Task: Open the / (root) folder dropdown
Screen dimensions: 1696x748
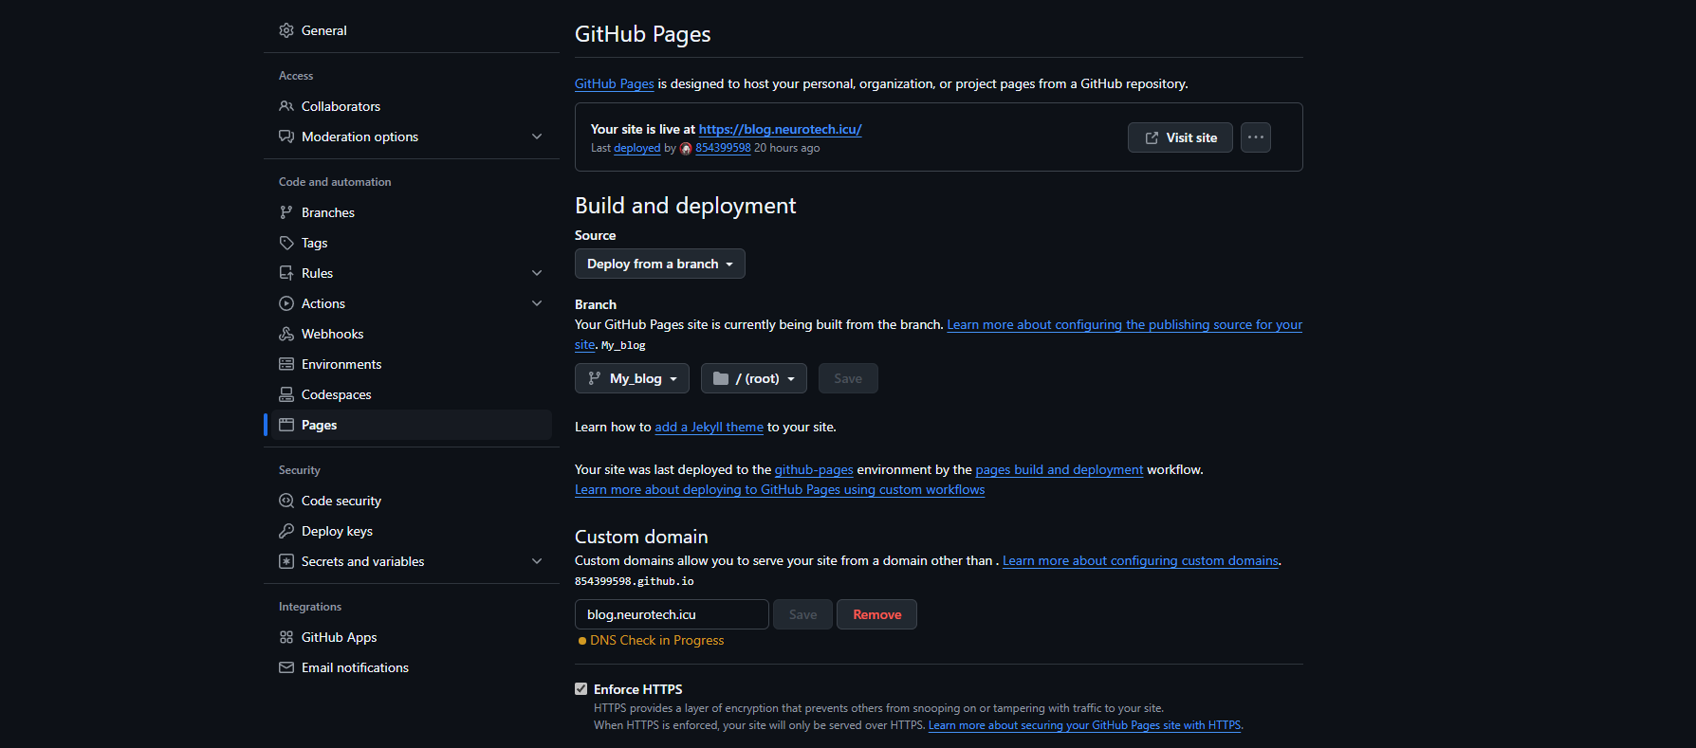Action: tap(753, 378)
